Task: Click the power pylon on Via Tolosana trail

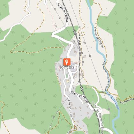Action: tap(103, 92)
